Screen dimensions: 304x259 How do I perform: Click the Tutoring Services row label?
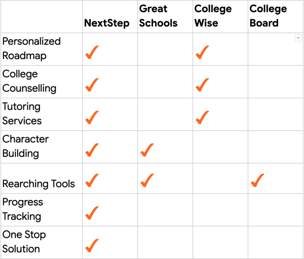click(22, 114)
